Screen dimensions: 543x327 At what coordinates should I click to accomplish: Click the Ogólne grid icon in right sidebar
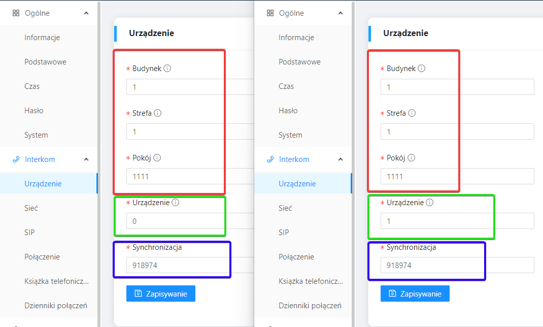270,13
